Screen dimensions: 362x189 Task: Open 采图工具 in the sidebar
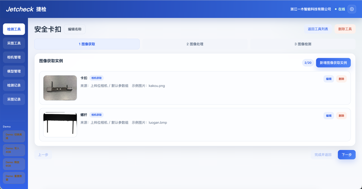(x=14, y=43)
